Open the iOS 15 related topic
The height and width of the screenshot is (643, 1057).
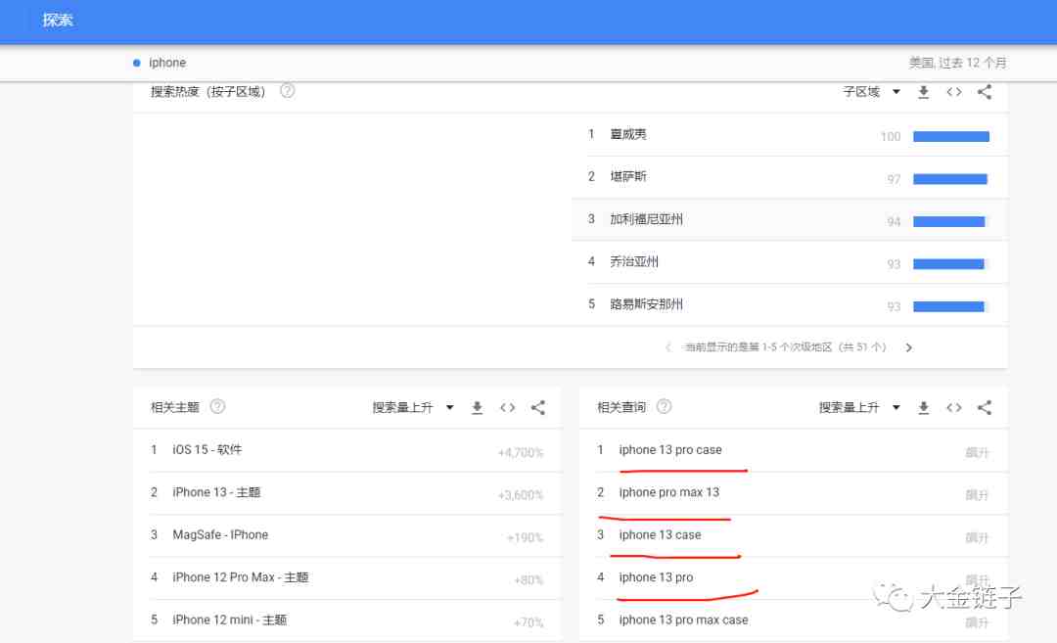pos(207,450)
